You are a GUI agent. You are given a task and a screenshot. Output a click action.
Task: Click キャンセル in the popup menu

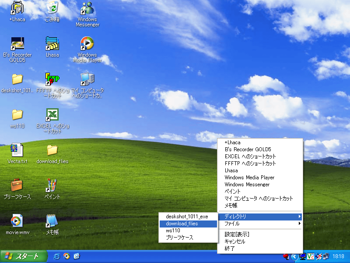tap(260, 242)
